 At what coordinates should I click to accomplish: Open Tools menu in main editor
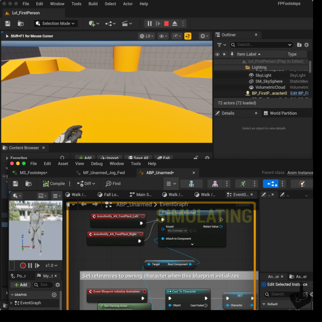pos(76,4)
